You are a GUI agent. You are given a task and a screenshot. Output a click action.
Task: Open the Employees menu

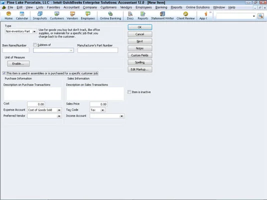coord(144,7)
